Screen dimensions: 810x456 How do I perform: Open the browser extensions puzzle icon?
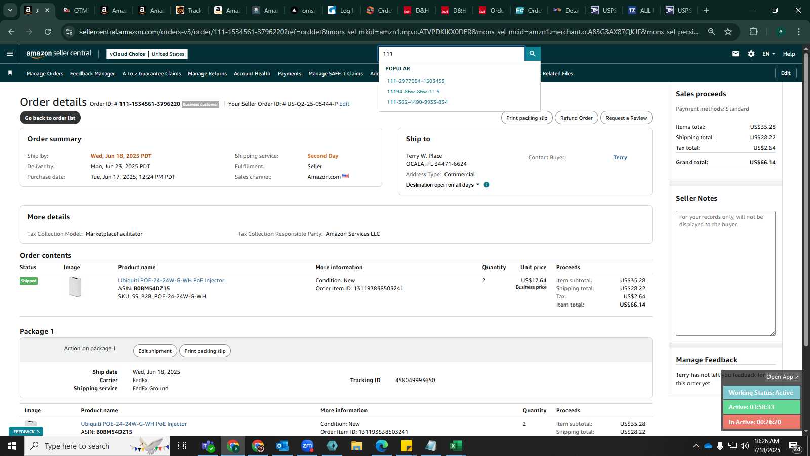(754, 32)
